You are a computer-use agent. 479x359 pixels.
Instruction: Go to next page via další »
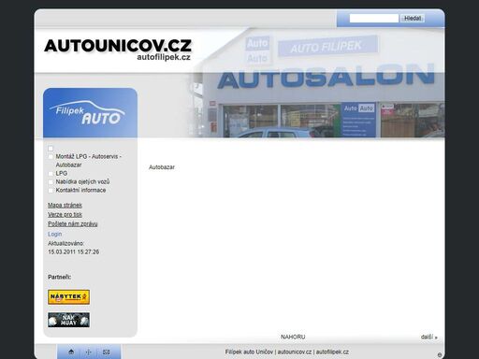(x=429, y=337)
